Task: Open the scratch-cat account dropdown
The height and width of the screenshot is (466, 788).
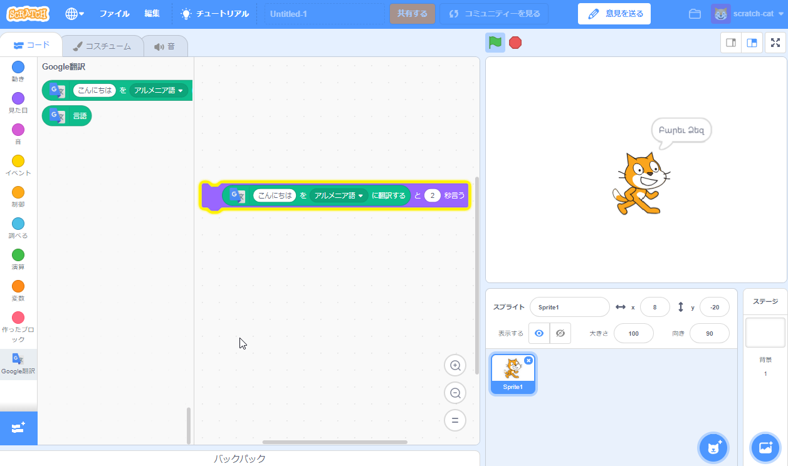Action: (x=747, y=14)
